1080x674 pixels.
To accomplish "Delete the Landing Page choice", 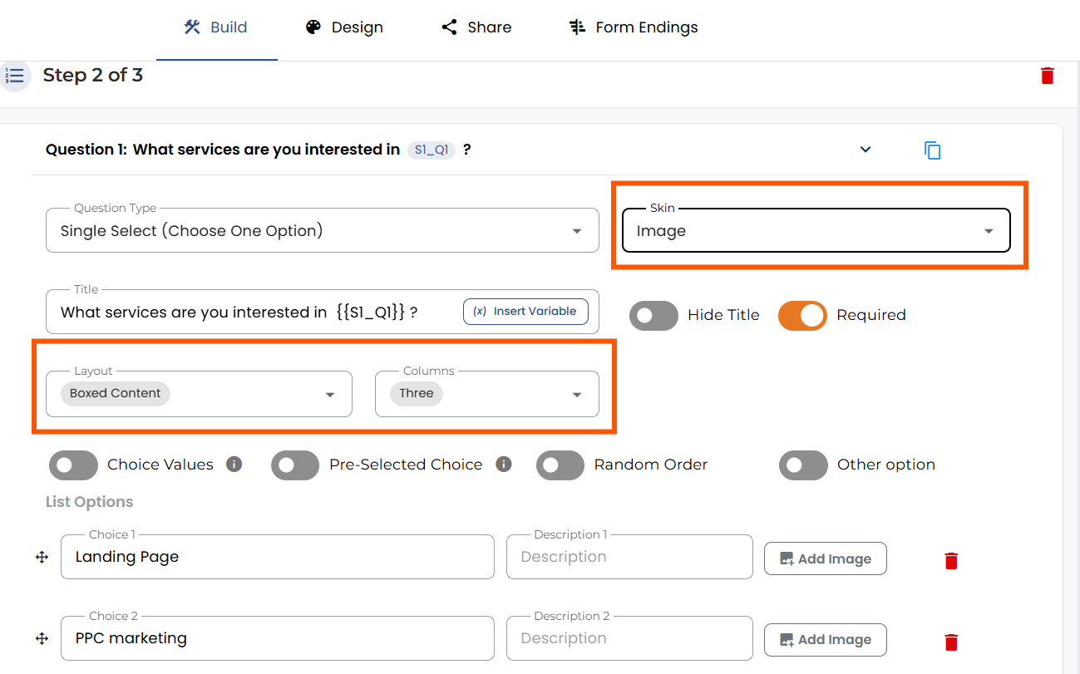I will pos(952,561).
